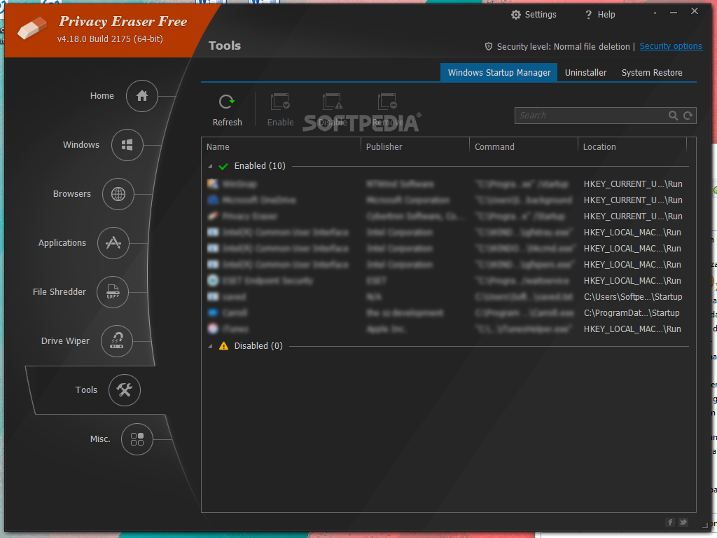Click the Drive Wiper sidebar label
The image size is (717, 538).
[x=65, y=341]
